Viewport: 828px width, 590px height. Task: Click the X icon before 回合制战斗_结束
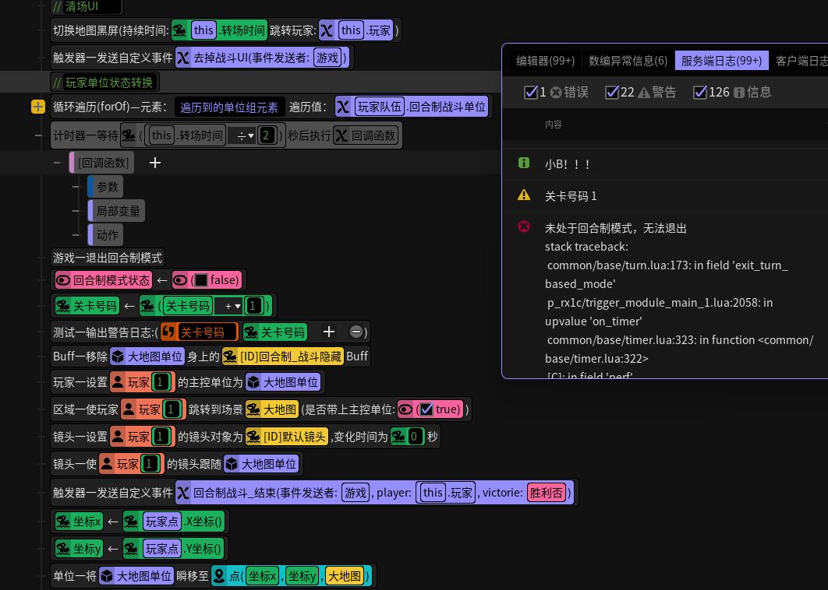click(182, 493)
